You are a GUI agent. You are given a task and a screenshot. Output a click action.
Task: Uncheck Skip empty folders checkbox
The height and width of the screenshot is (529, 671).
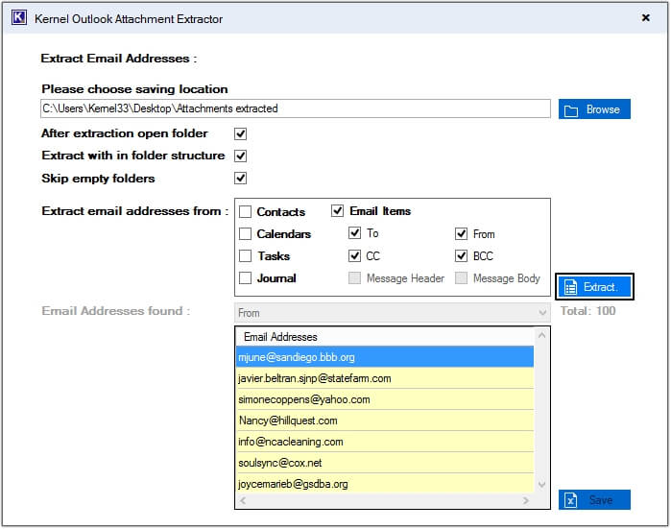[241, 178]
